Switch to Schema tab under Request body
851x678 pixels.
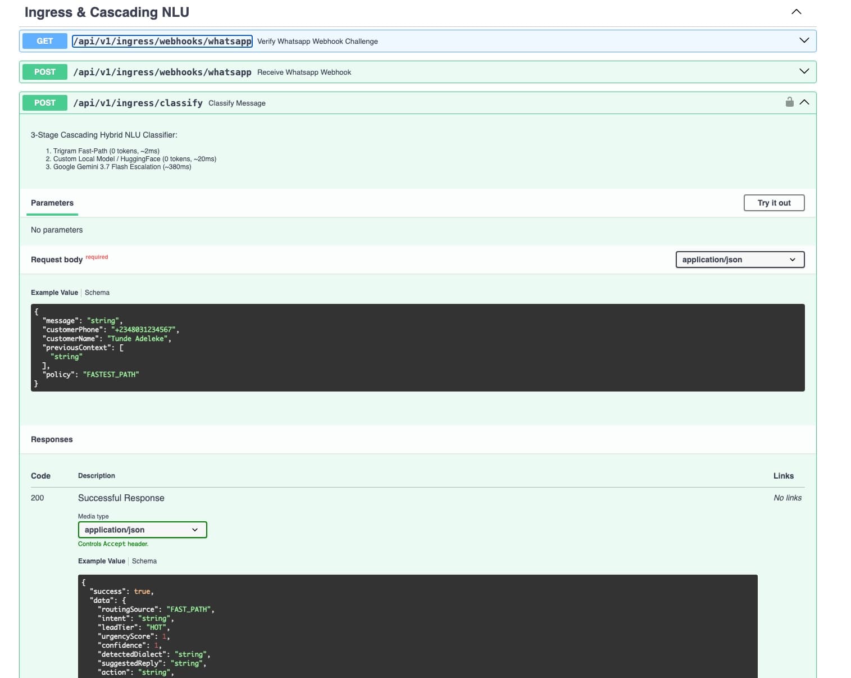[x=97, y=293]
